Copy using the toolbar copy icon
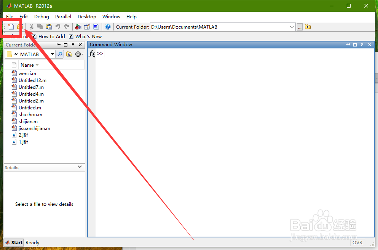Image resolution: width=378 pixels, height=250 pixels. coord(40,27)
